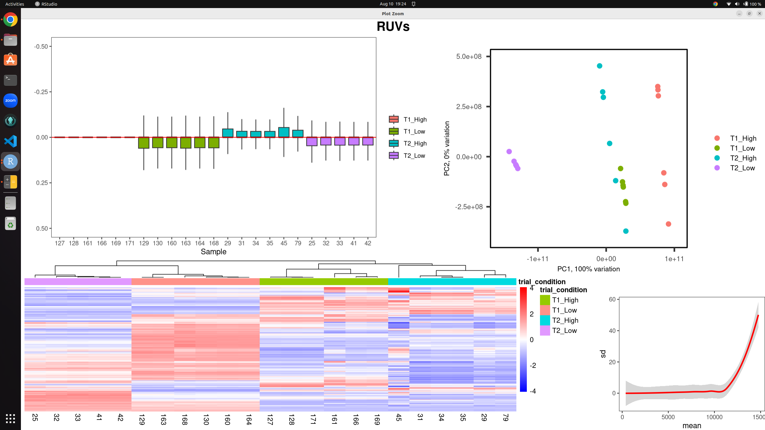The width and height of the screenshot is (765, 430).
Task: Click the topmost teal PCA point
Action: coord(599,66)
